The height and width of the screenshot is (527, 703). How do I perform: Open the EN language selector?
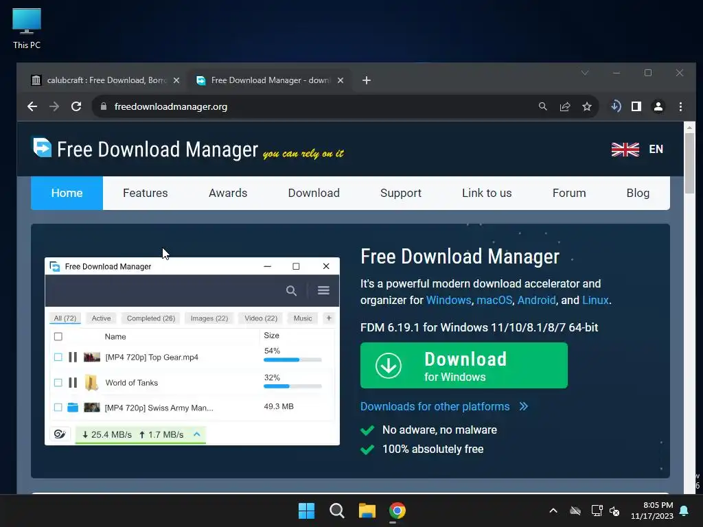coord(656,149)
